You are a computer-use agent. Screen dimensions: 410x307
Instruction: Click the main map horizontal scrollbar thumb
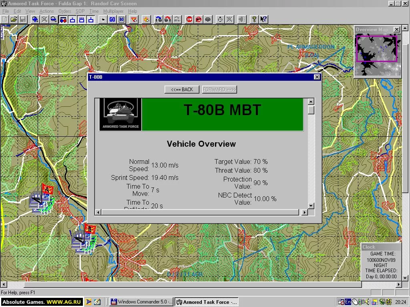[x=193, y=284]
